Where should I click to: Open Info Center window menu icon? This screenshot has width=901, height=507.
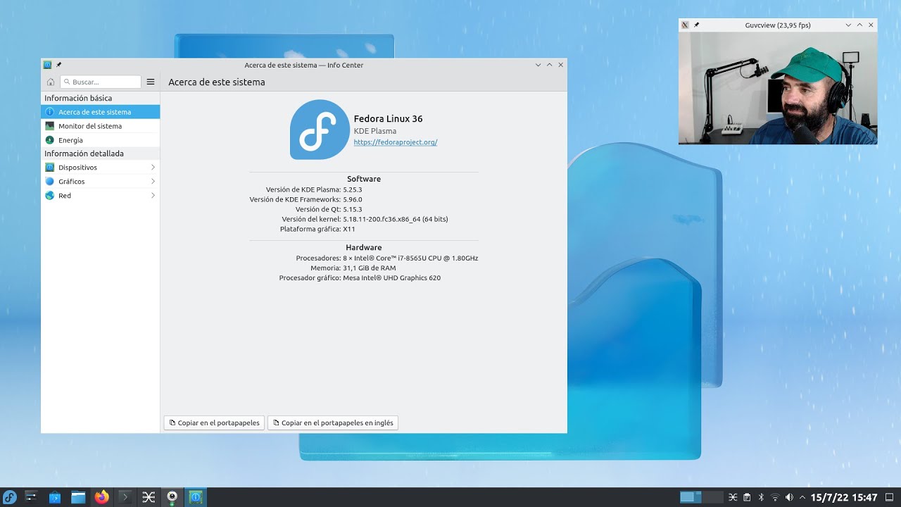pos(47,65)
